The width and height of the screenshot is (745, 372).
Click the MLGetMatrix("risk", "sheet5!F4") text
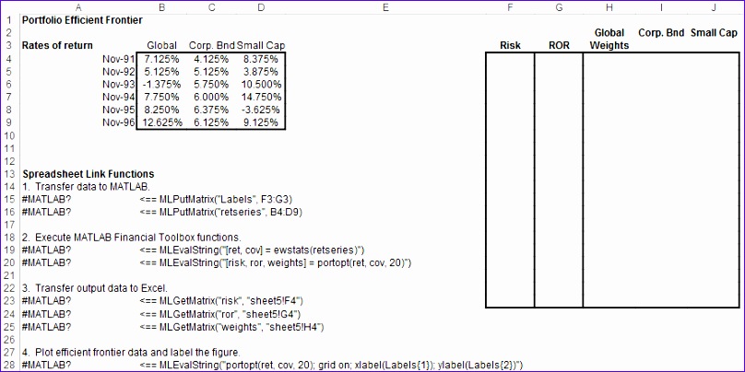click(231, 301)
